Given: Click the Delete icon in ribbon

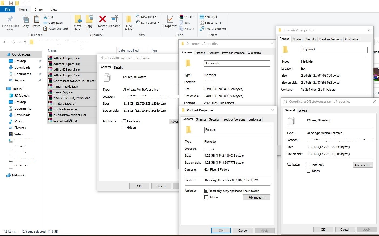Looking at the screenshot, I should [x=102, y=19].
